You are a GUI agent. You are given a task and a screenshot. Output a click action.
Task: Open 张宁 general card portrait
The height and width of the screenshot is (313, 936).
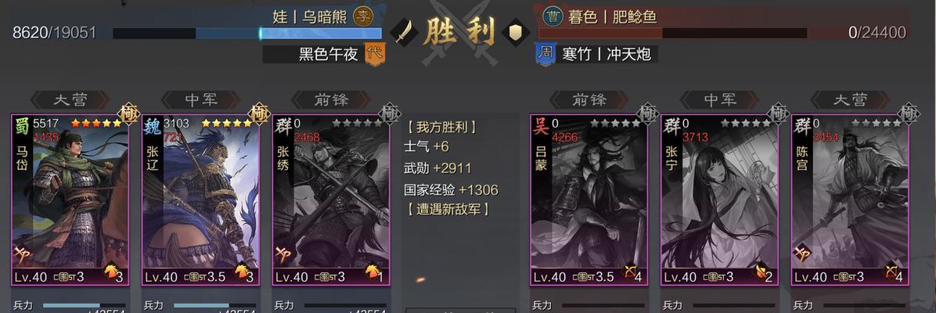point(719,200)
